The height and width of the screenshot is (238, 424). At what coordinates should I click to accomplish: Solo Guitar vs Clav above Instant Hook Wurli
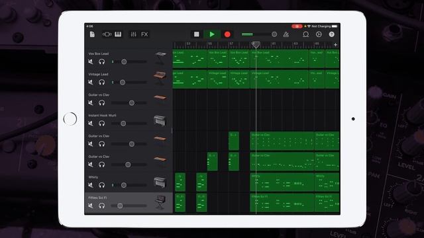(101, 103)
